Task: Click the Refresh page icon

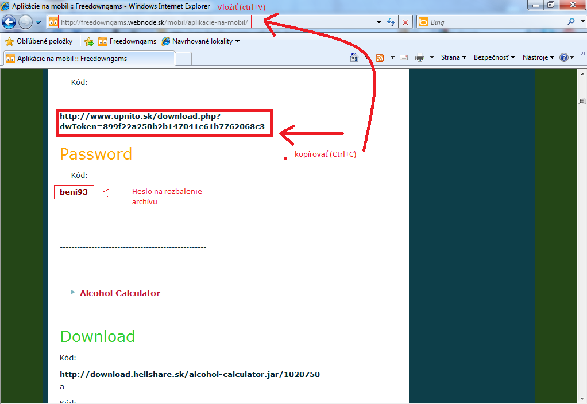Action: coord(391,22)
